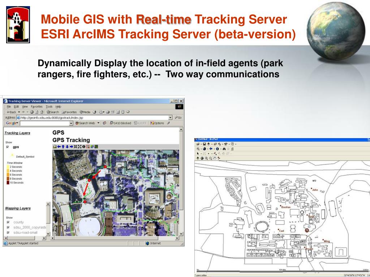Click the address bar with geoinfo.sdsu.edu URL

pos(94,118)
